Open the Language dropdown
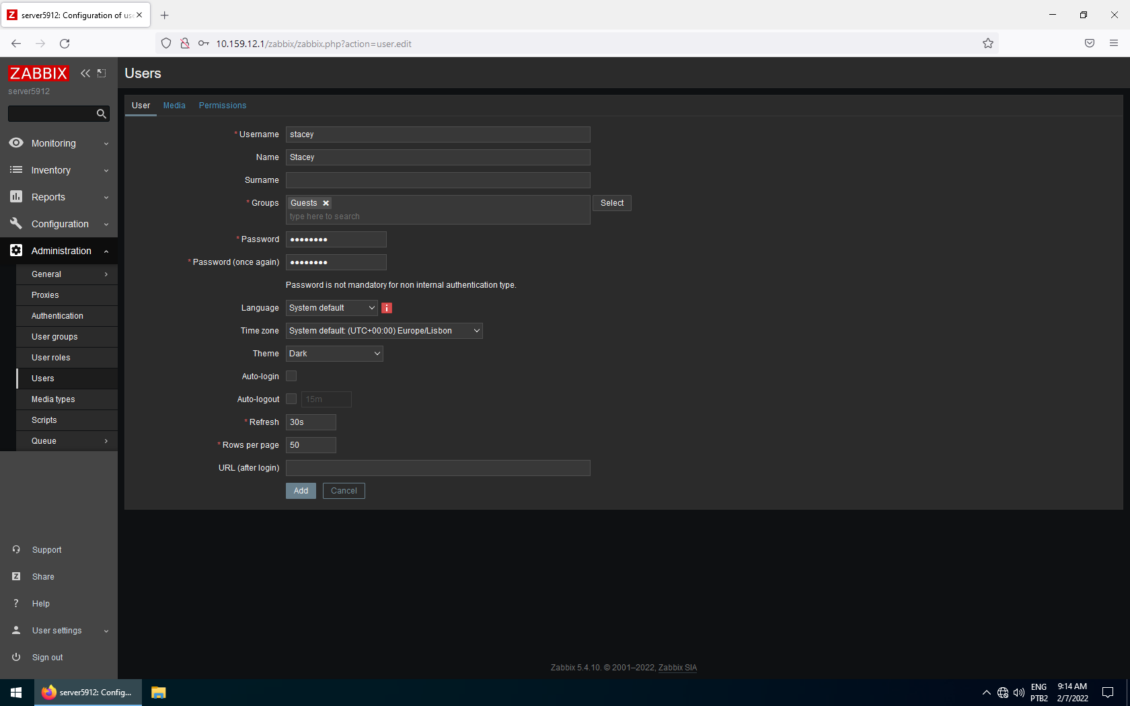This screenshot has height=706, width=1130. click(332, 308)
